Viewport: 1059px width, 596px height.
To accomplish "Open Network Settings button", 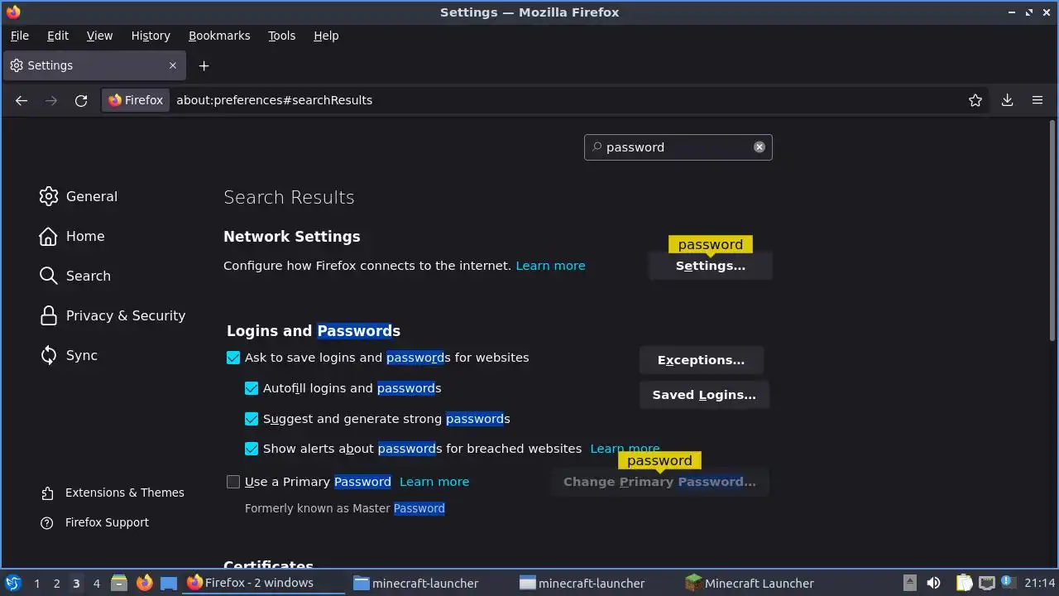I will tap(710, 266).
